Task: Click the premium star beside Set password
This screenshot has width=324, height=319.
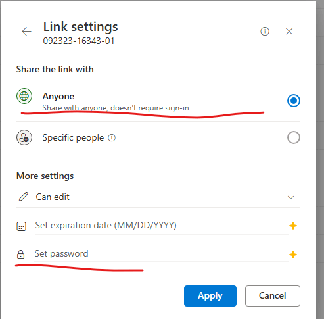Action: pyautogui.click(x=293, y=255)
